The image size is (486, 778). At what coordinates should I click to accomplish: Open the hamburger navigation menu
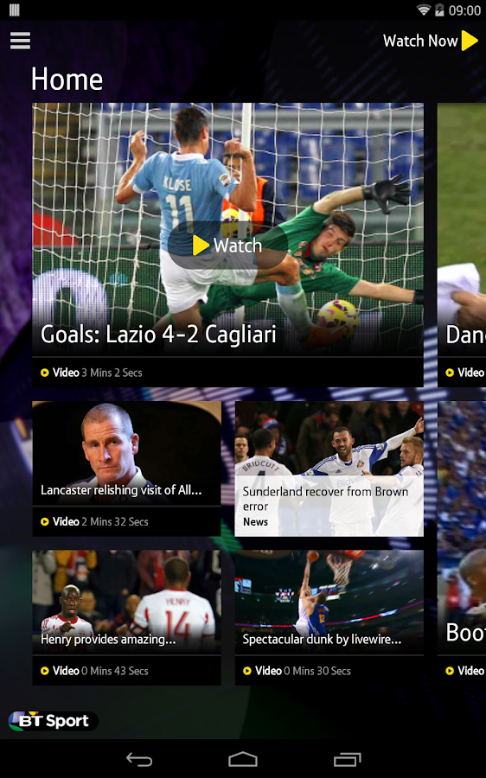(x=21, y=41)
